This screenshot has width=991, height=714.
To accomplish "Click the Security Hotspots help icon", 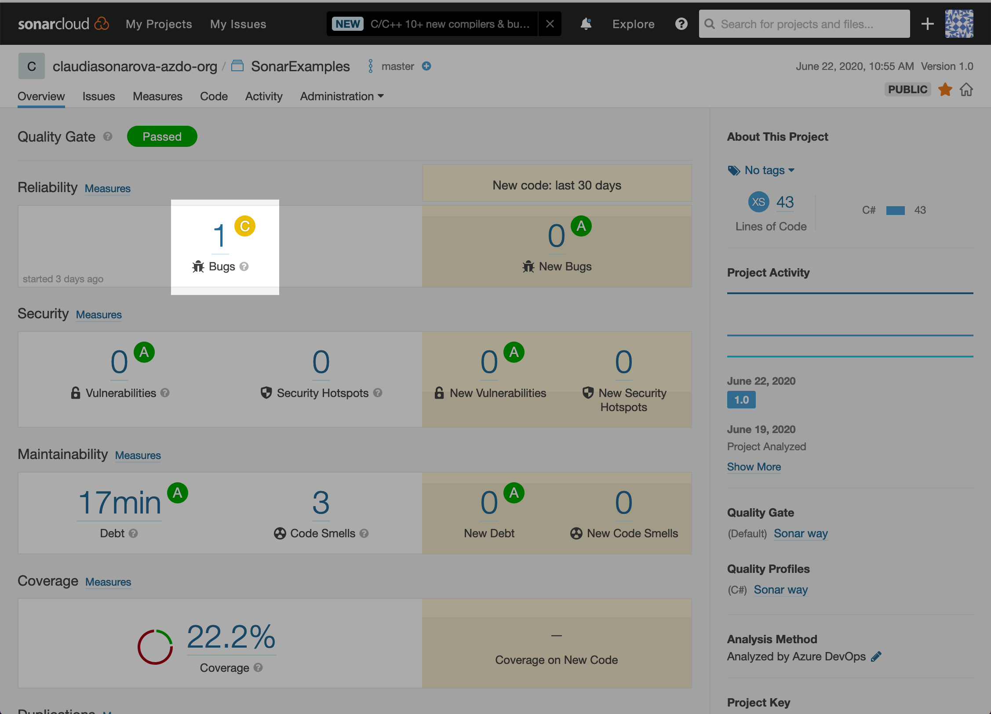I will [378, 393].
